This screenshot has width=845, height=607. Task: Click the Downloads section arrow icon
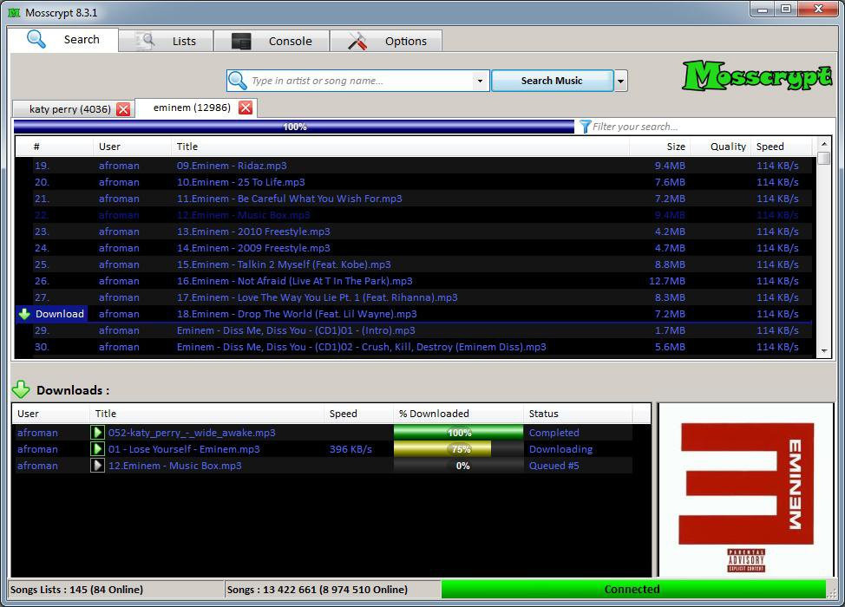point(21,389)
